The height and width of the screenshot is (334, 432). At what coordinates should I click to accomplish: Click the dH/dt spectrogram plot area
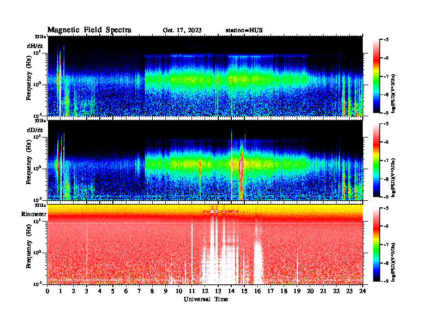point(205,76)
